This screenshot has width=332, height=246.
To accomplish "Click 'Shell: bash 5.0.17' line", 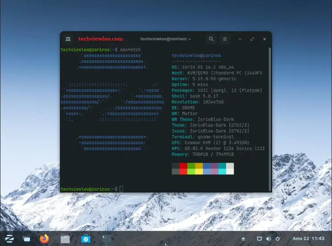I will 195,96.
